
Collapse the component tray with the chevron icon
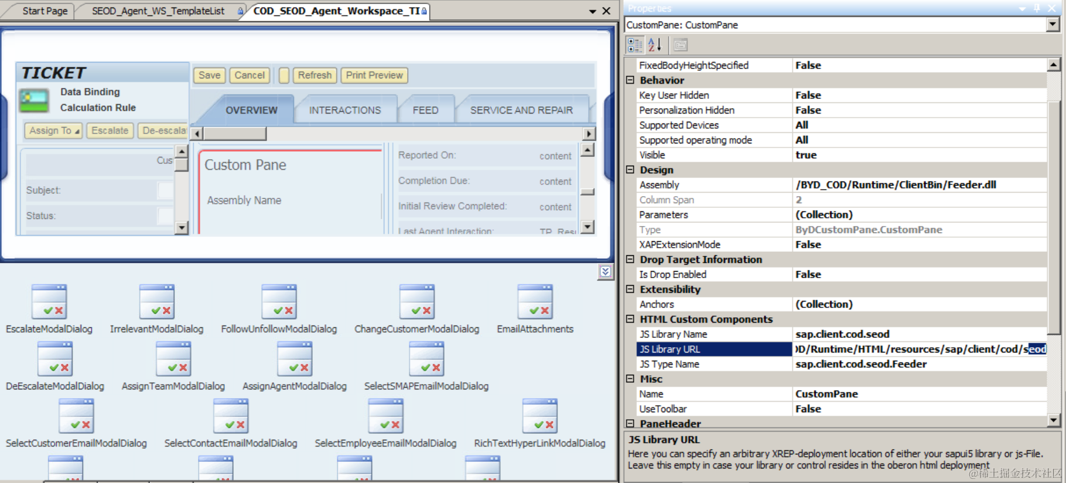tap(605, 272)
